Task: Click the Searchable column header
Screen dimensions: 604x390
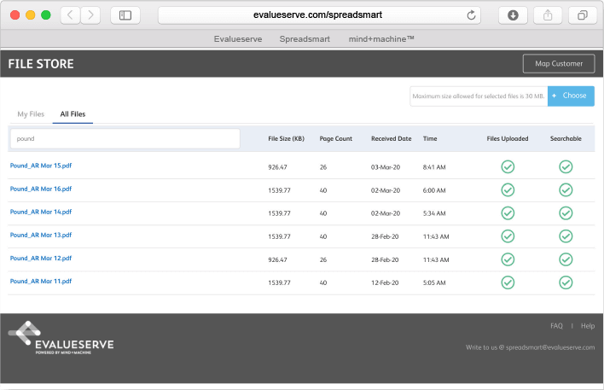Action: coord(566,139)
